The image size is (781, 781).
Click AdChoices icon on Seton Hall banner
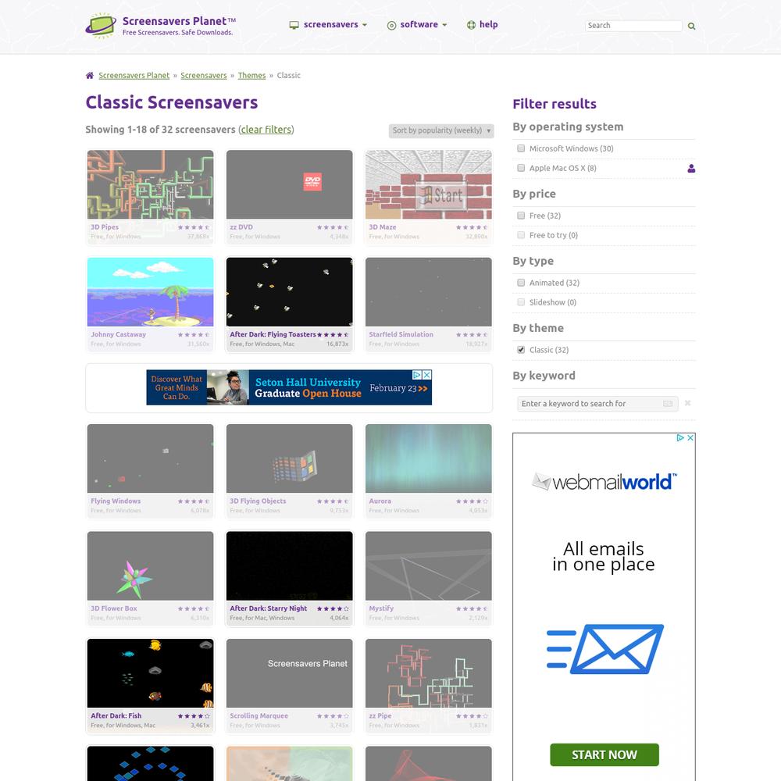tap(417, 375)
